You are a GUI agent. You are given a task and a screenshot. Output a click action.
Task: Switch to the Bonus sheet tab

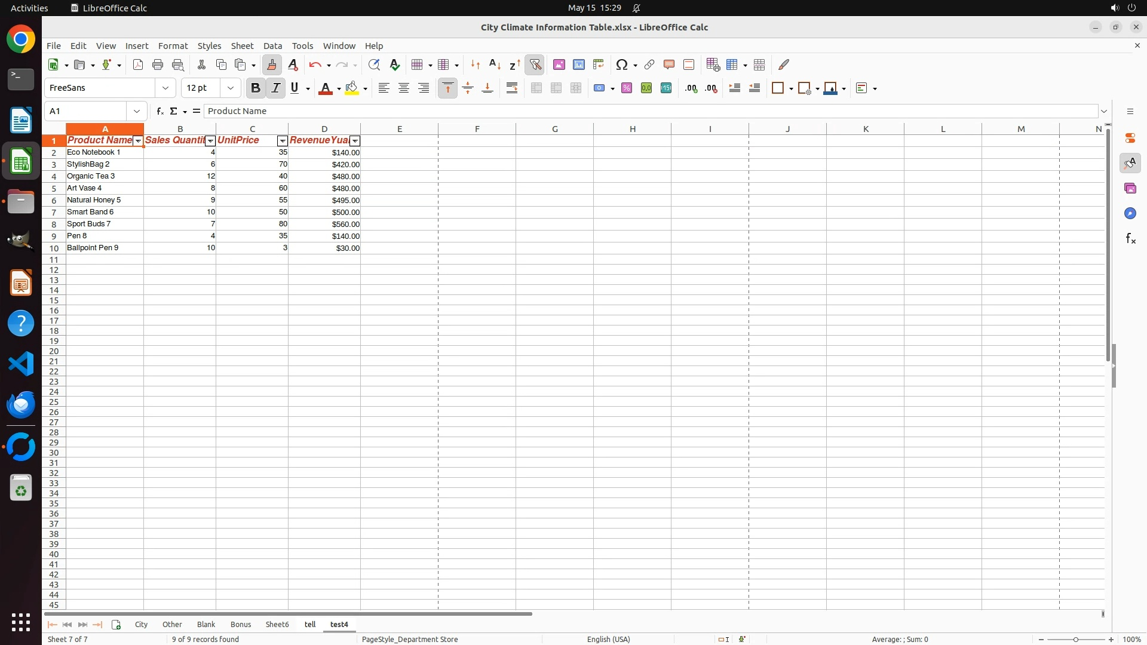pyautogui.click(x=241, y=624)
